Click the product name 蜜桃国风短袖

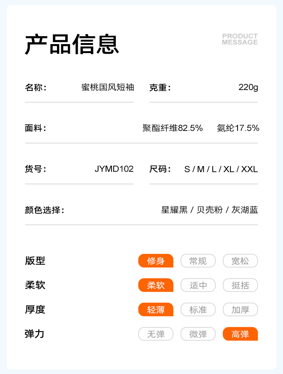(107, 87)
